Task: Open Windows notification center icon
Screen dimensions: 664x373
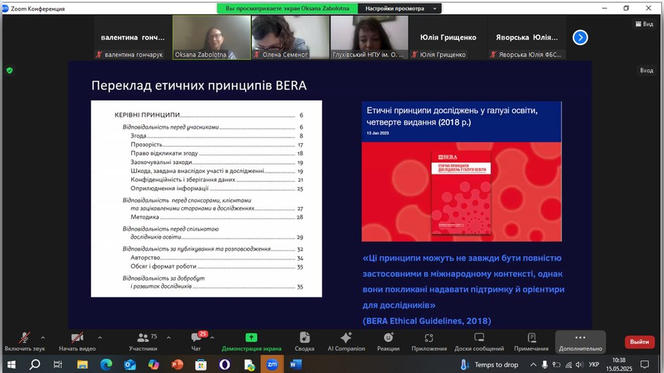Action: pyautogui.click(x=645, y=364)
